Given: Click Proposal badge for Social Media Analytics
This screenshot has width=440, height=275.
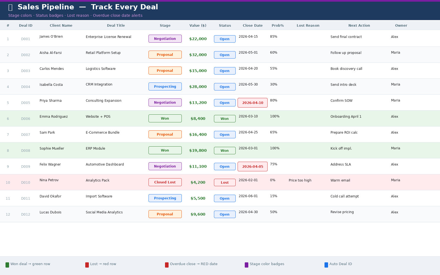Looking at the screenshot, I should pos(165,214).
